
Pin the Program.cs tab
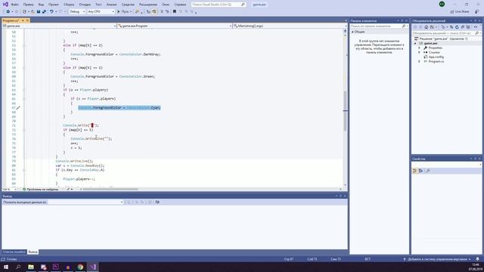coord(23,20)
